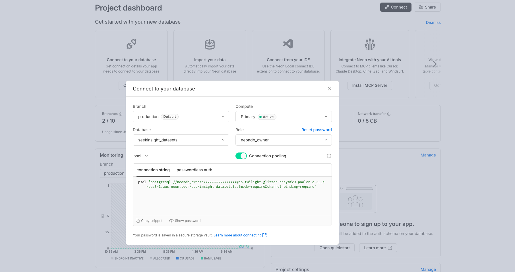Click the Share button
This screenshot has width=515, height=272.
[427, 7]
